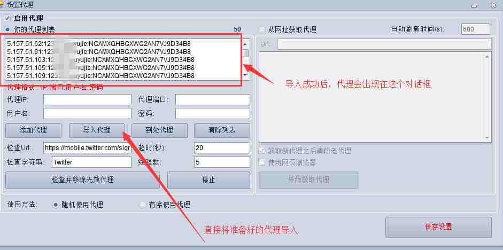
Task: Click proxy list scrollbar down arrow
Action: pyautogui.click(x=245, y=75)
